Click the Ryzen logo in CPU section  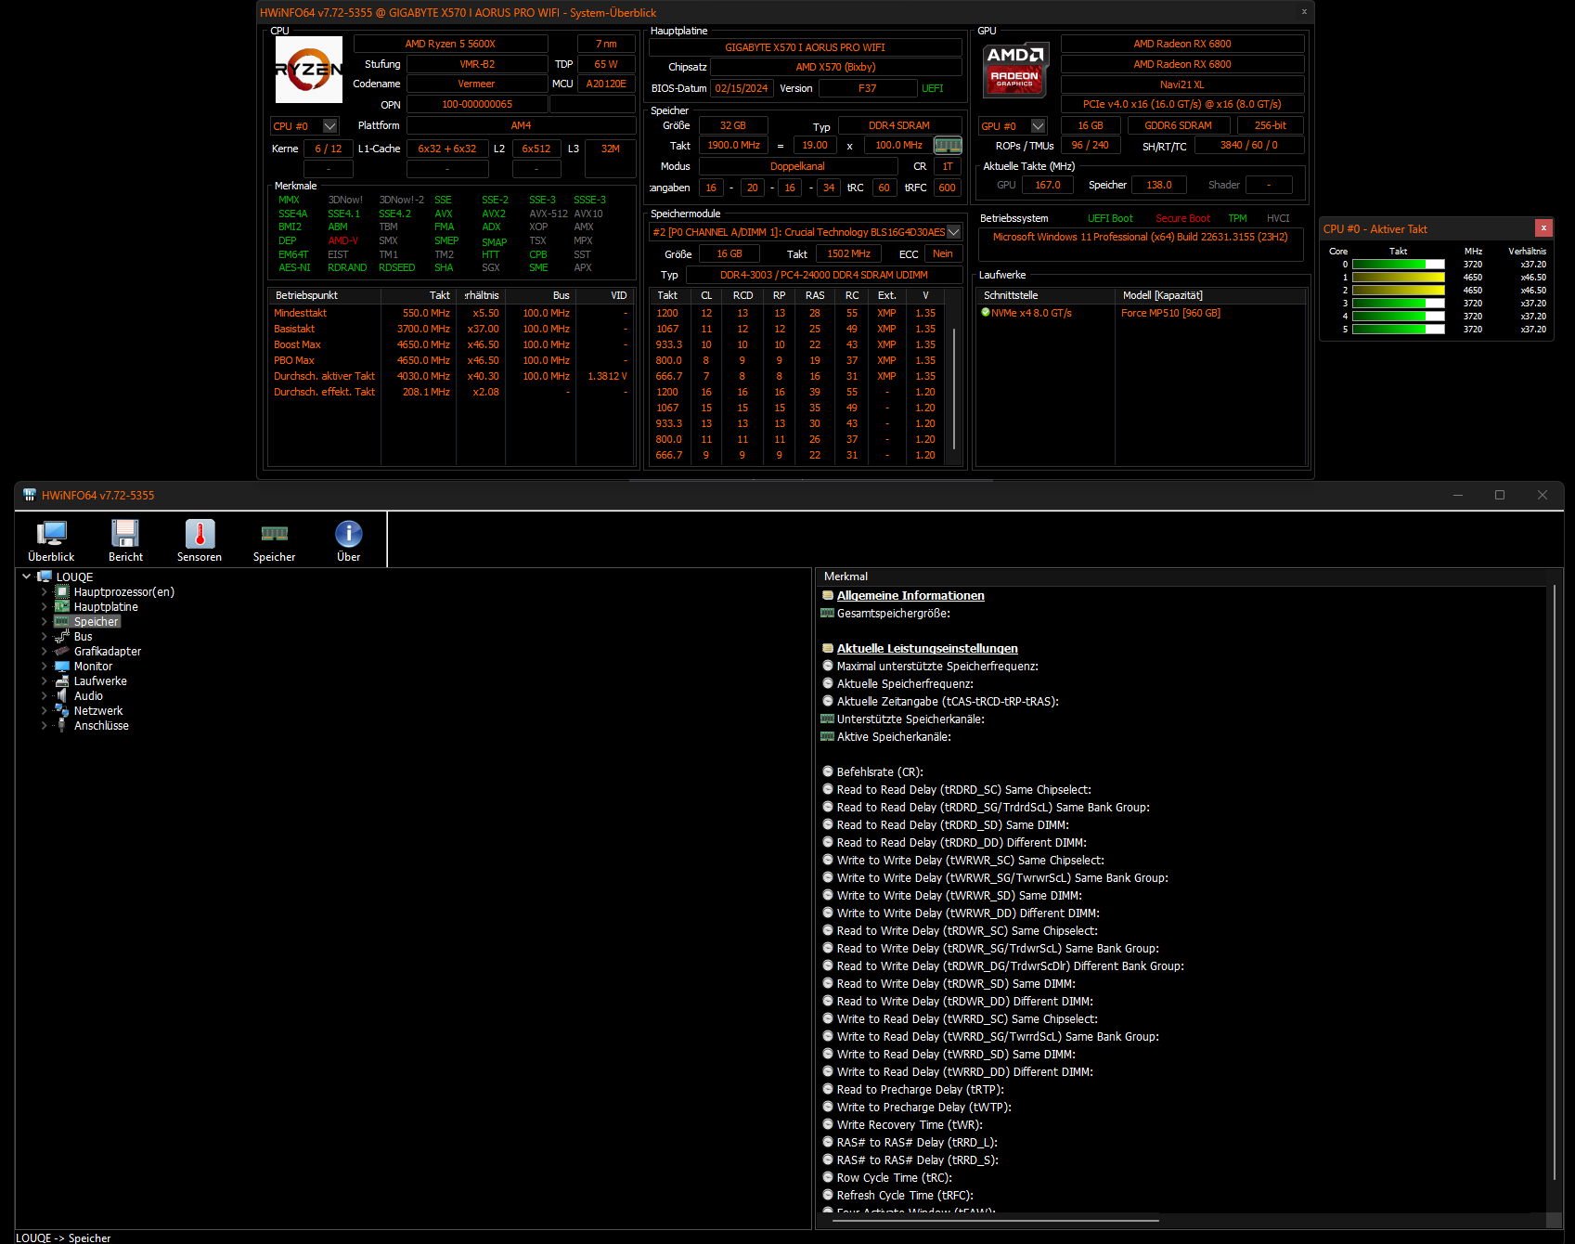click(309, 70)
